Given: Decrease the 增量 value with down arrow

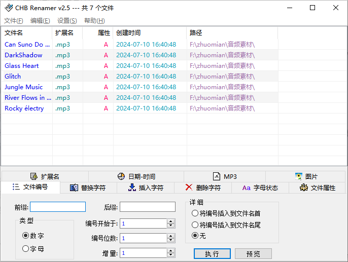Looking at the screenshot, I should tap(170, 255).
